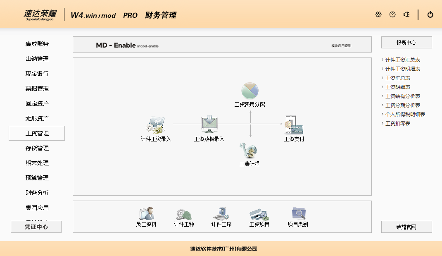The height and width of the screenshot is (256, 442).
Task: Open the 工资费用分配 pie chart icon
Action: tap(250, 91)
